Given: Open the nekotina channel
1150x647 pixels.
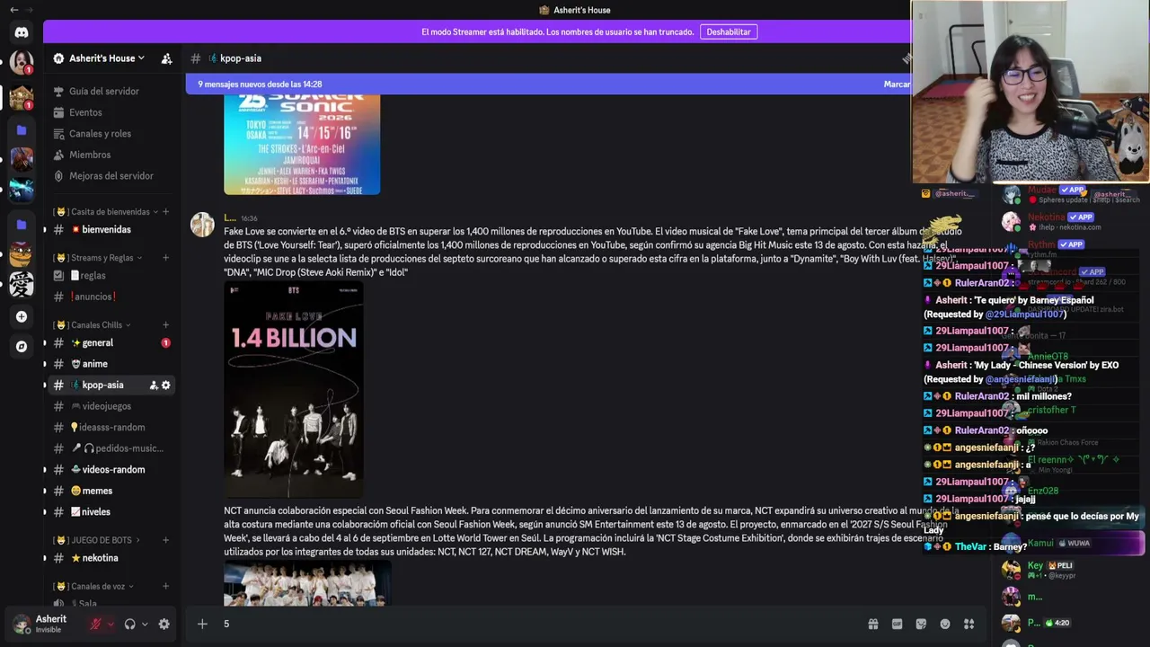Looking at the screenshot, I should 112,558.
